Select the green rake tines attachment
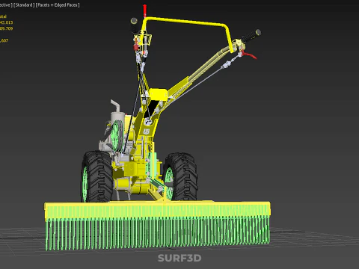The image size is (359, 269). (x=158, y=233)
